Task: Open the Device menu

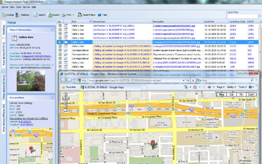Action: click(5, 7)
